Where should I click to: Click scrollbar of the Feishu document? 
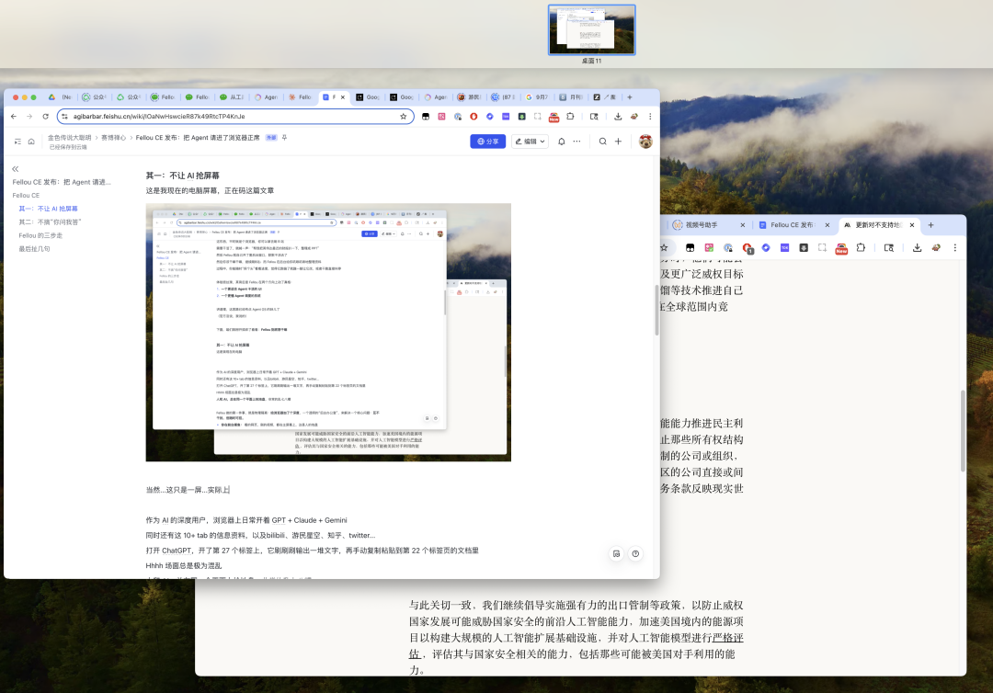pos(656,310)
